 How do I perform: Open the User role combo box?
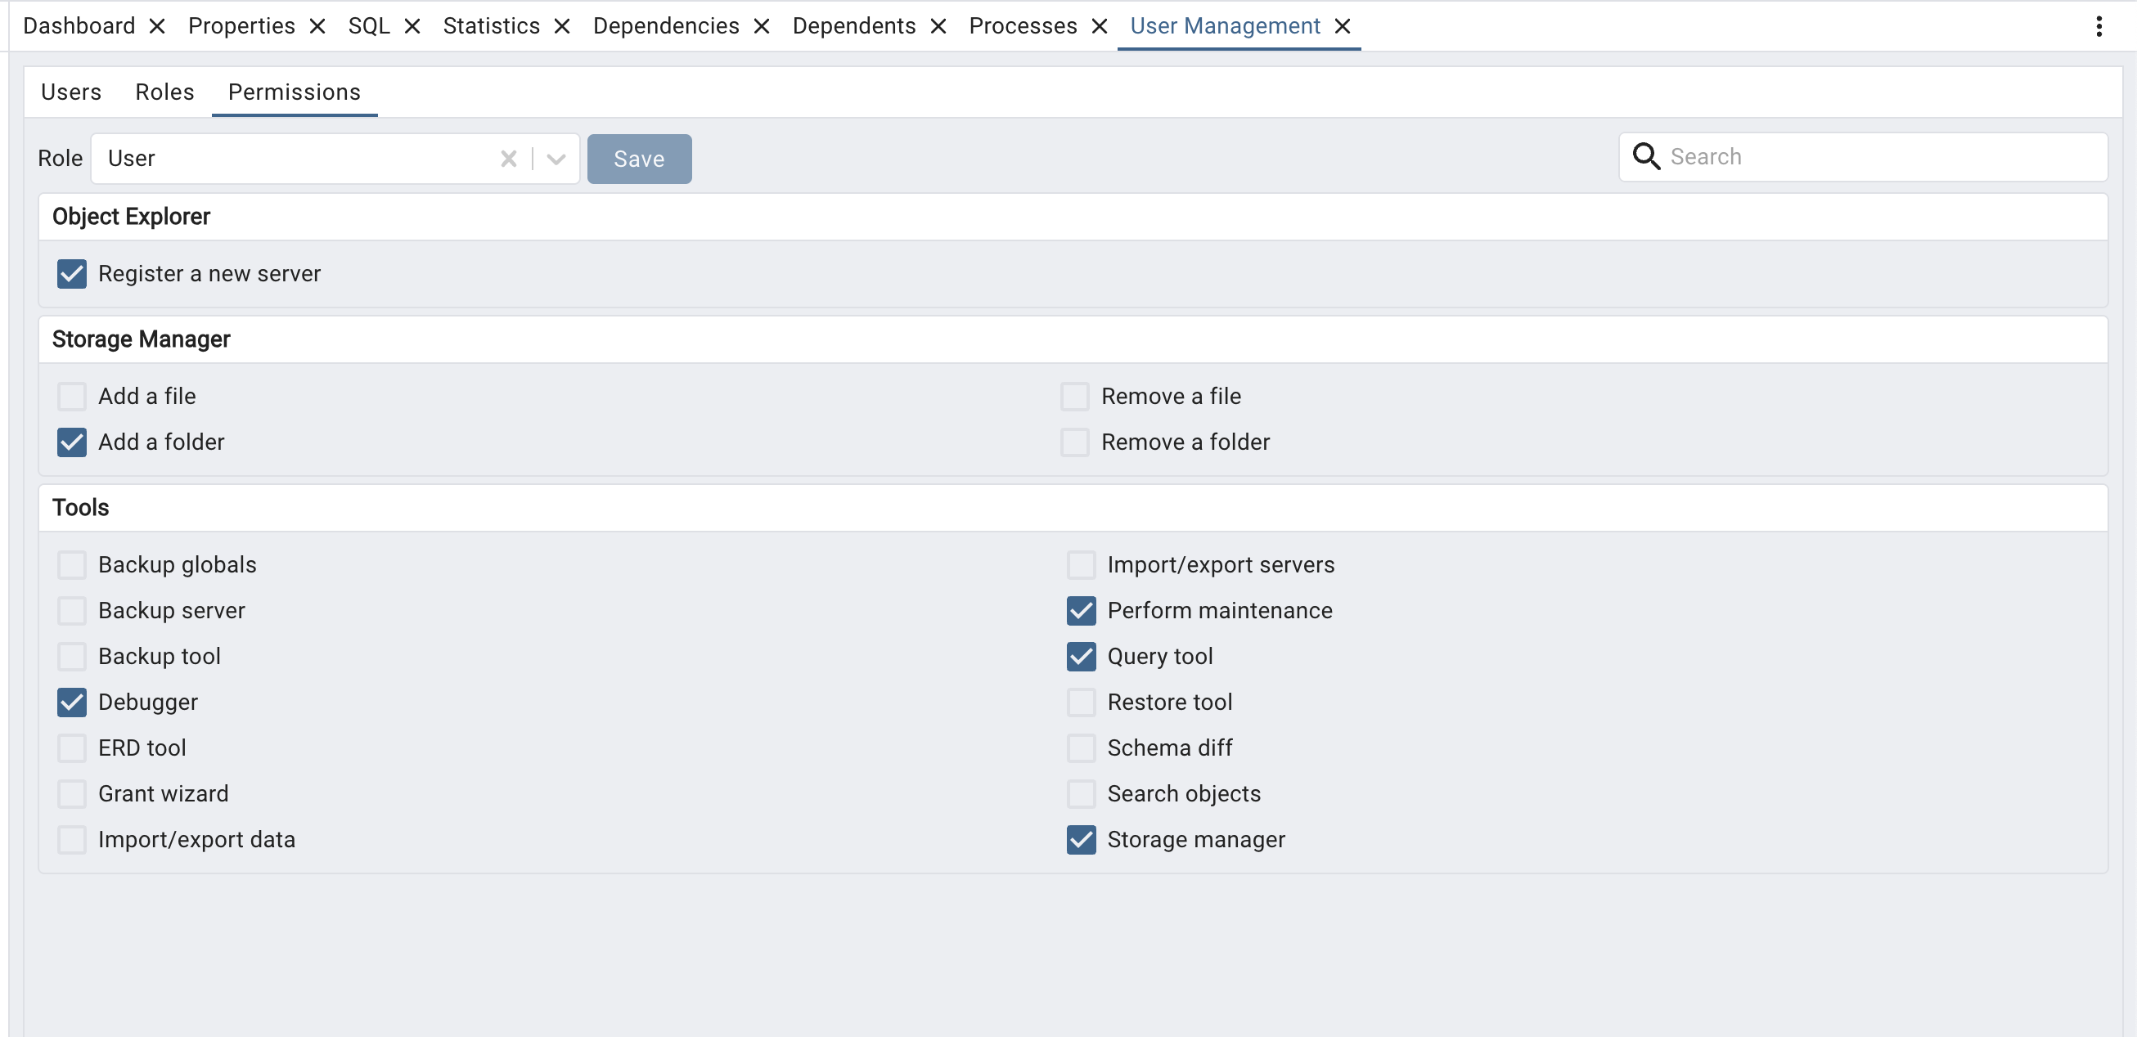click(x=299, y=159)
